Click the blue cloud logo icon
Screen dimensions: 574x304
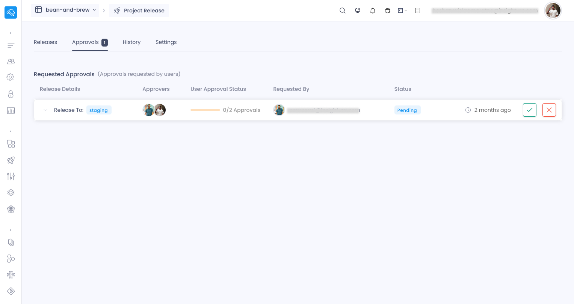11,12
